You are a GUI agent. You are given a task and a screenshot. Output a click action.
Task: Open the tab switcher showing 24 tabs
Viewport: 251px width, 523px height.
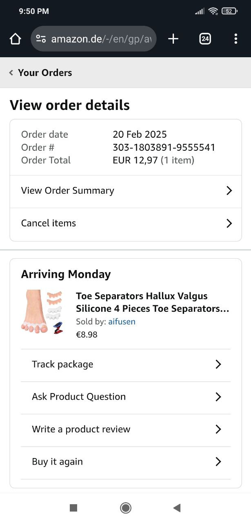coord(205,39)
